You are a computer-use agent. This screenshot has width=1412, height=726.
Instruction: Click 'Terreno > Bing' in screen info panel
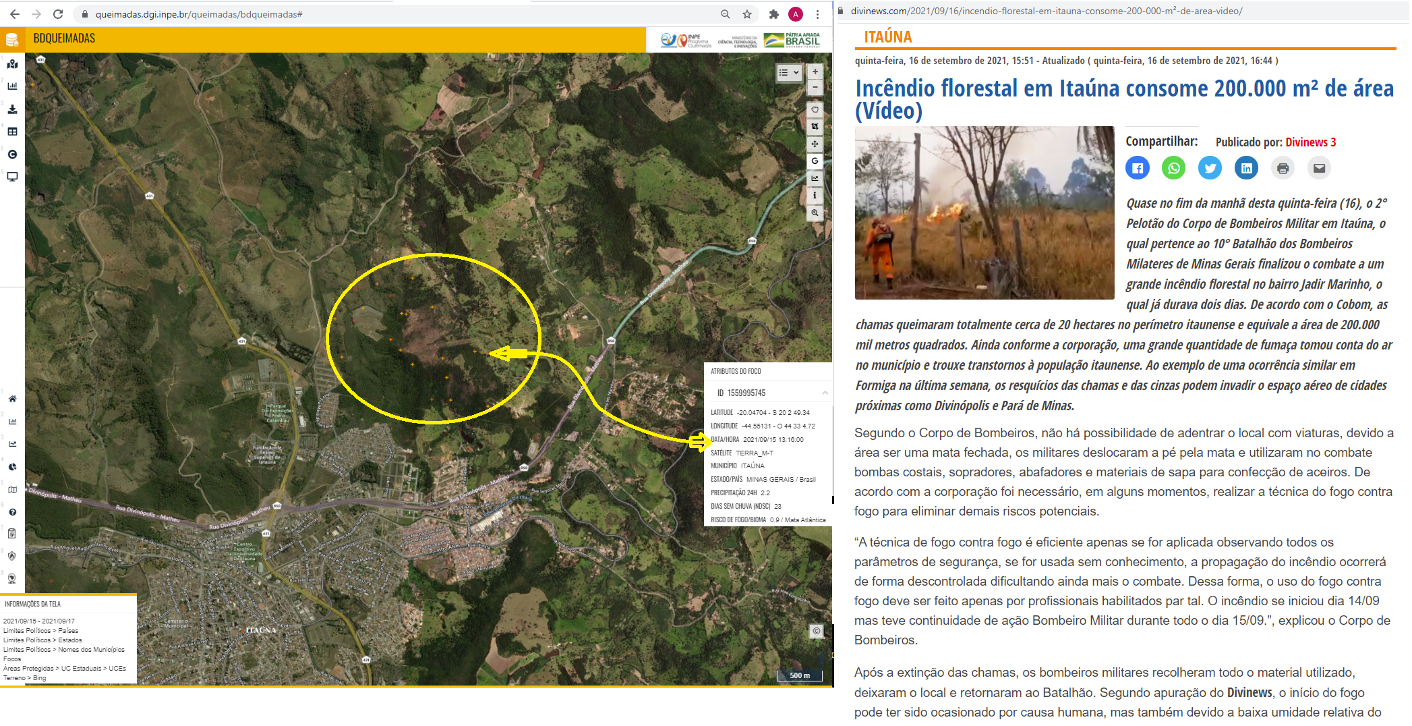pos(25,678)
